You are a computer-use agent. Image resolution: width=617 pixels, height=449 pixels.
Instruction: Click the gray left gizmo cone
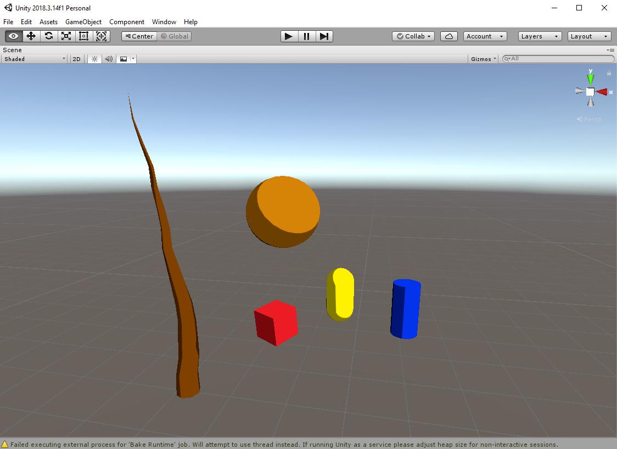coord(580,91)
